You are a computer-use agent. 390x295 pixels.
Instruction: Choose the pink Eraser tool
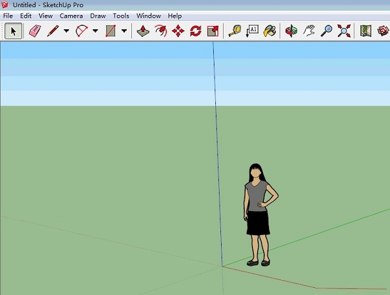(x=35, y=31)
